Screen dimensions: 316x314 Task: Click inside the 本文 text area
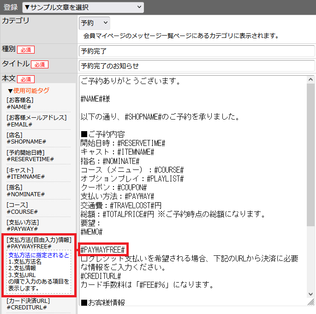pyautogui.click(x=193, y=191)
